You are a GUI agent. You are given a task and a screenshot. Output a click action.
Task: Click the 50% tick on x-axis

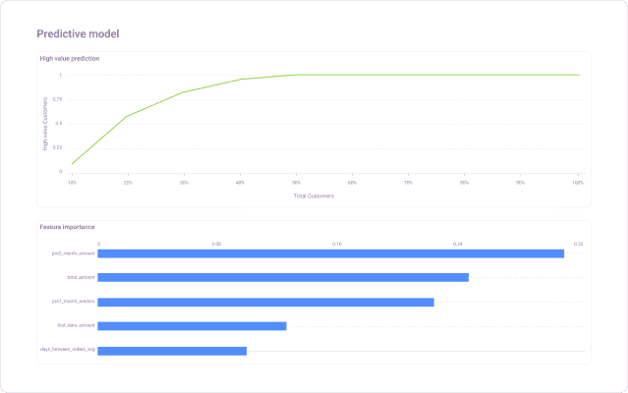tap(297, 182)
